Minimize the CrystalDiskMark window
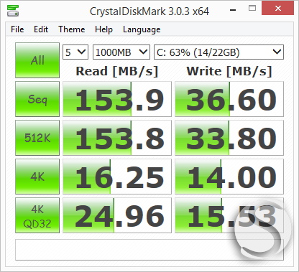 233,10
